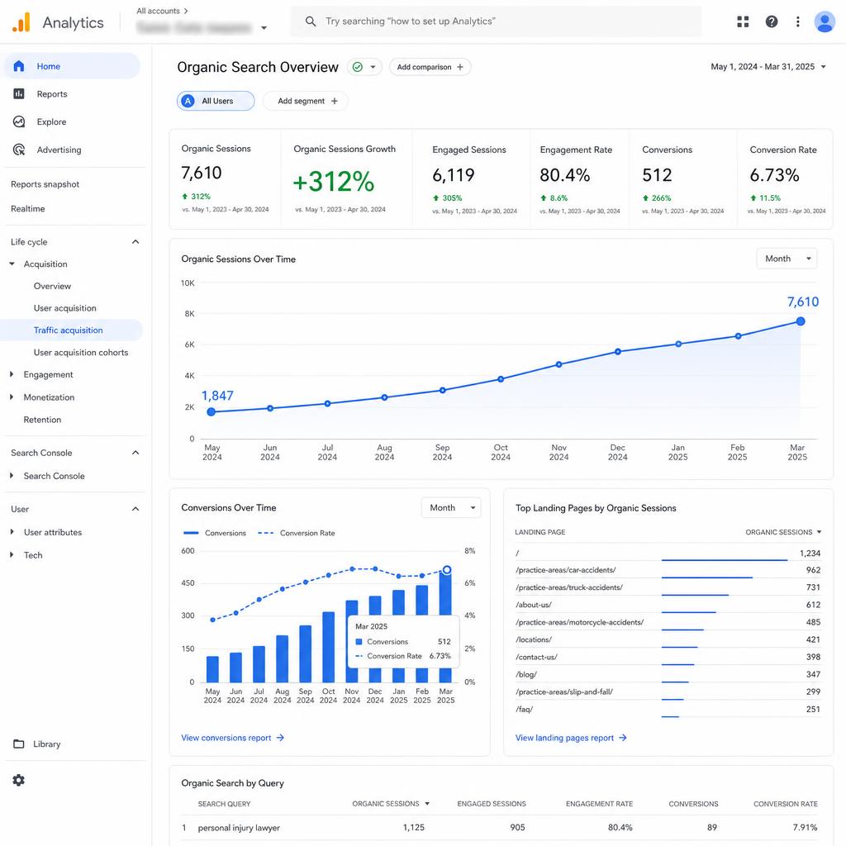Select the All Users segment chip
Viewport: 846px width, 846px height.
click(x=216, y=101)
